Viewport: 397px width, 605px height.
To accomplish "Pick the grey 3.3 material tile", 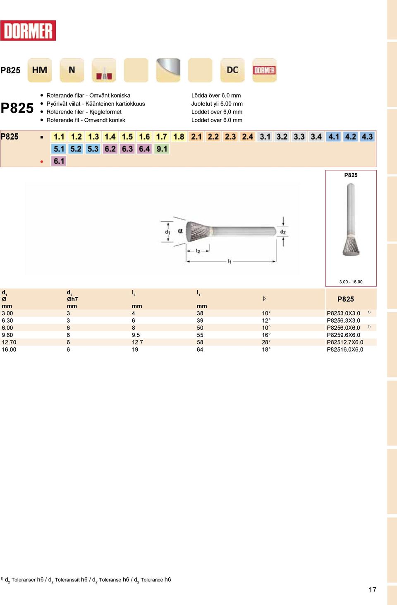I will tap(299, 137).
